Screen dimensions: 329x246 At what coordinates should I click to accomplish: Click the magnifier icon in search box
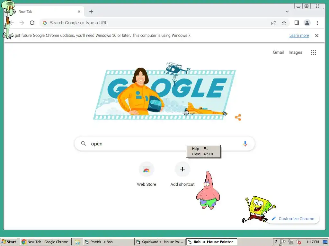(x=83, y=143)
